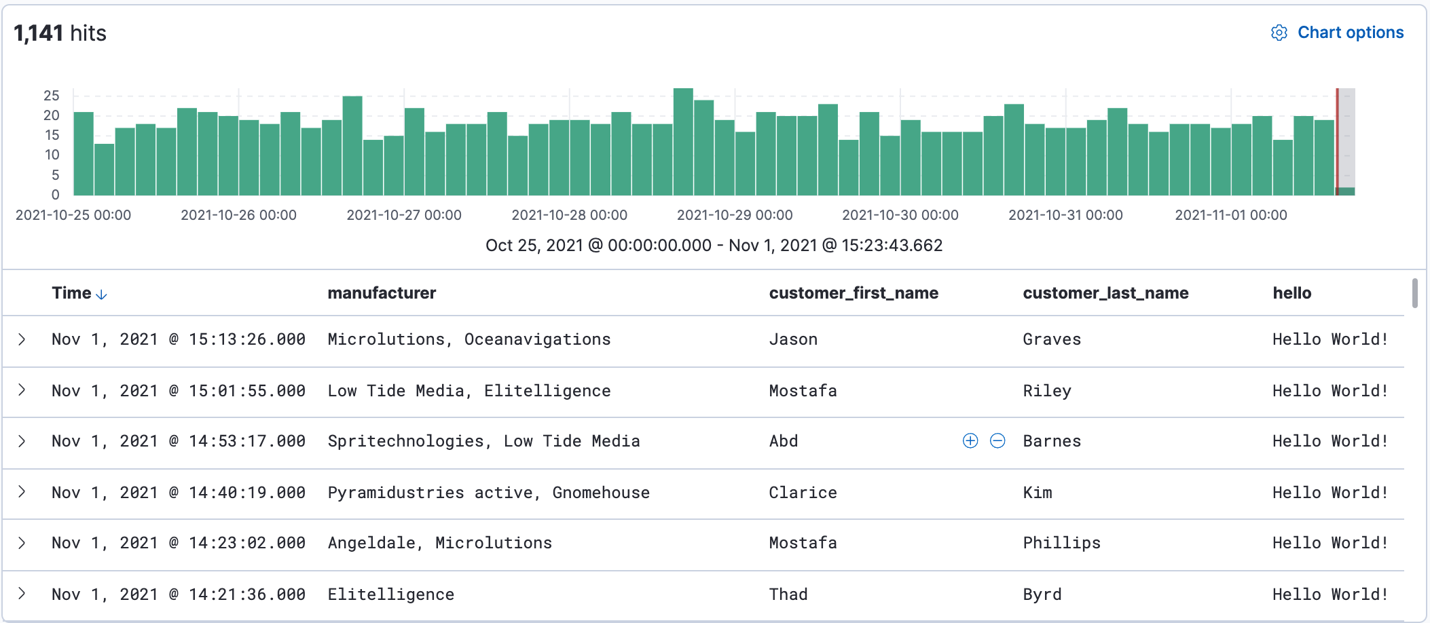Expand the 14:53:17 Abd Barnes row
Screen dimensions: 1430x623
coord(22,441)
